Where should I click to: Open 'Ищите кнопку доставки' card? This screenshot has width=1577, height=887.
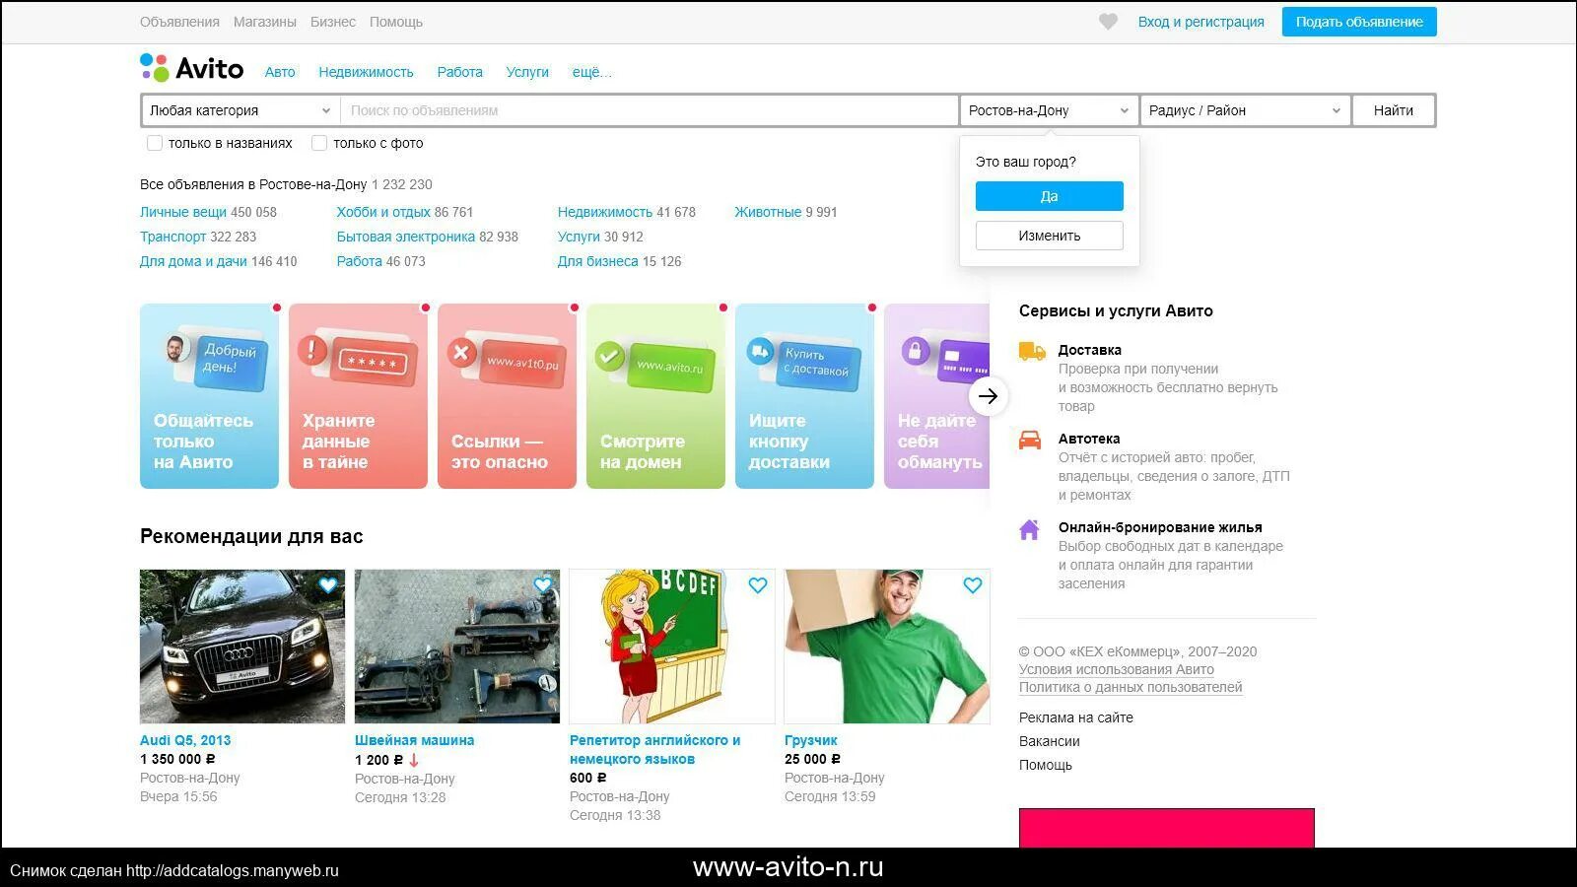pos(804,396)
